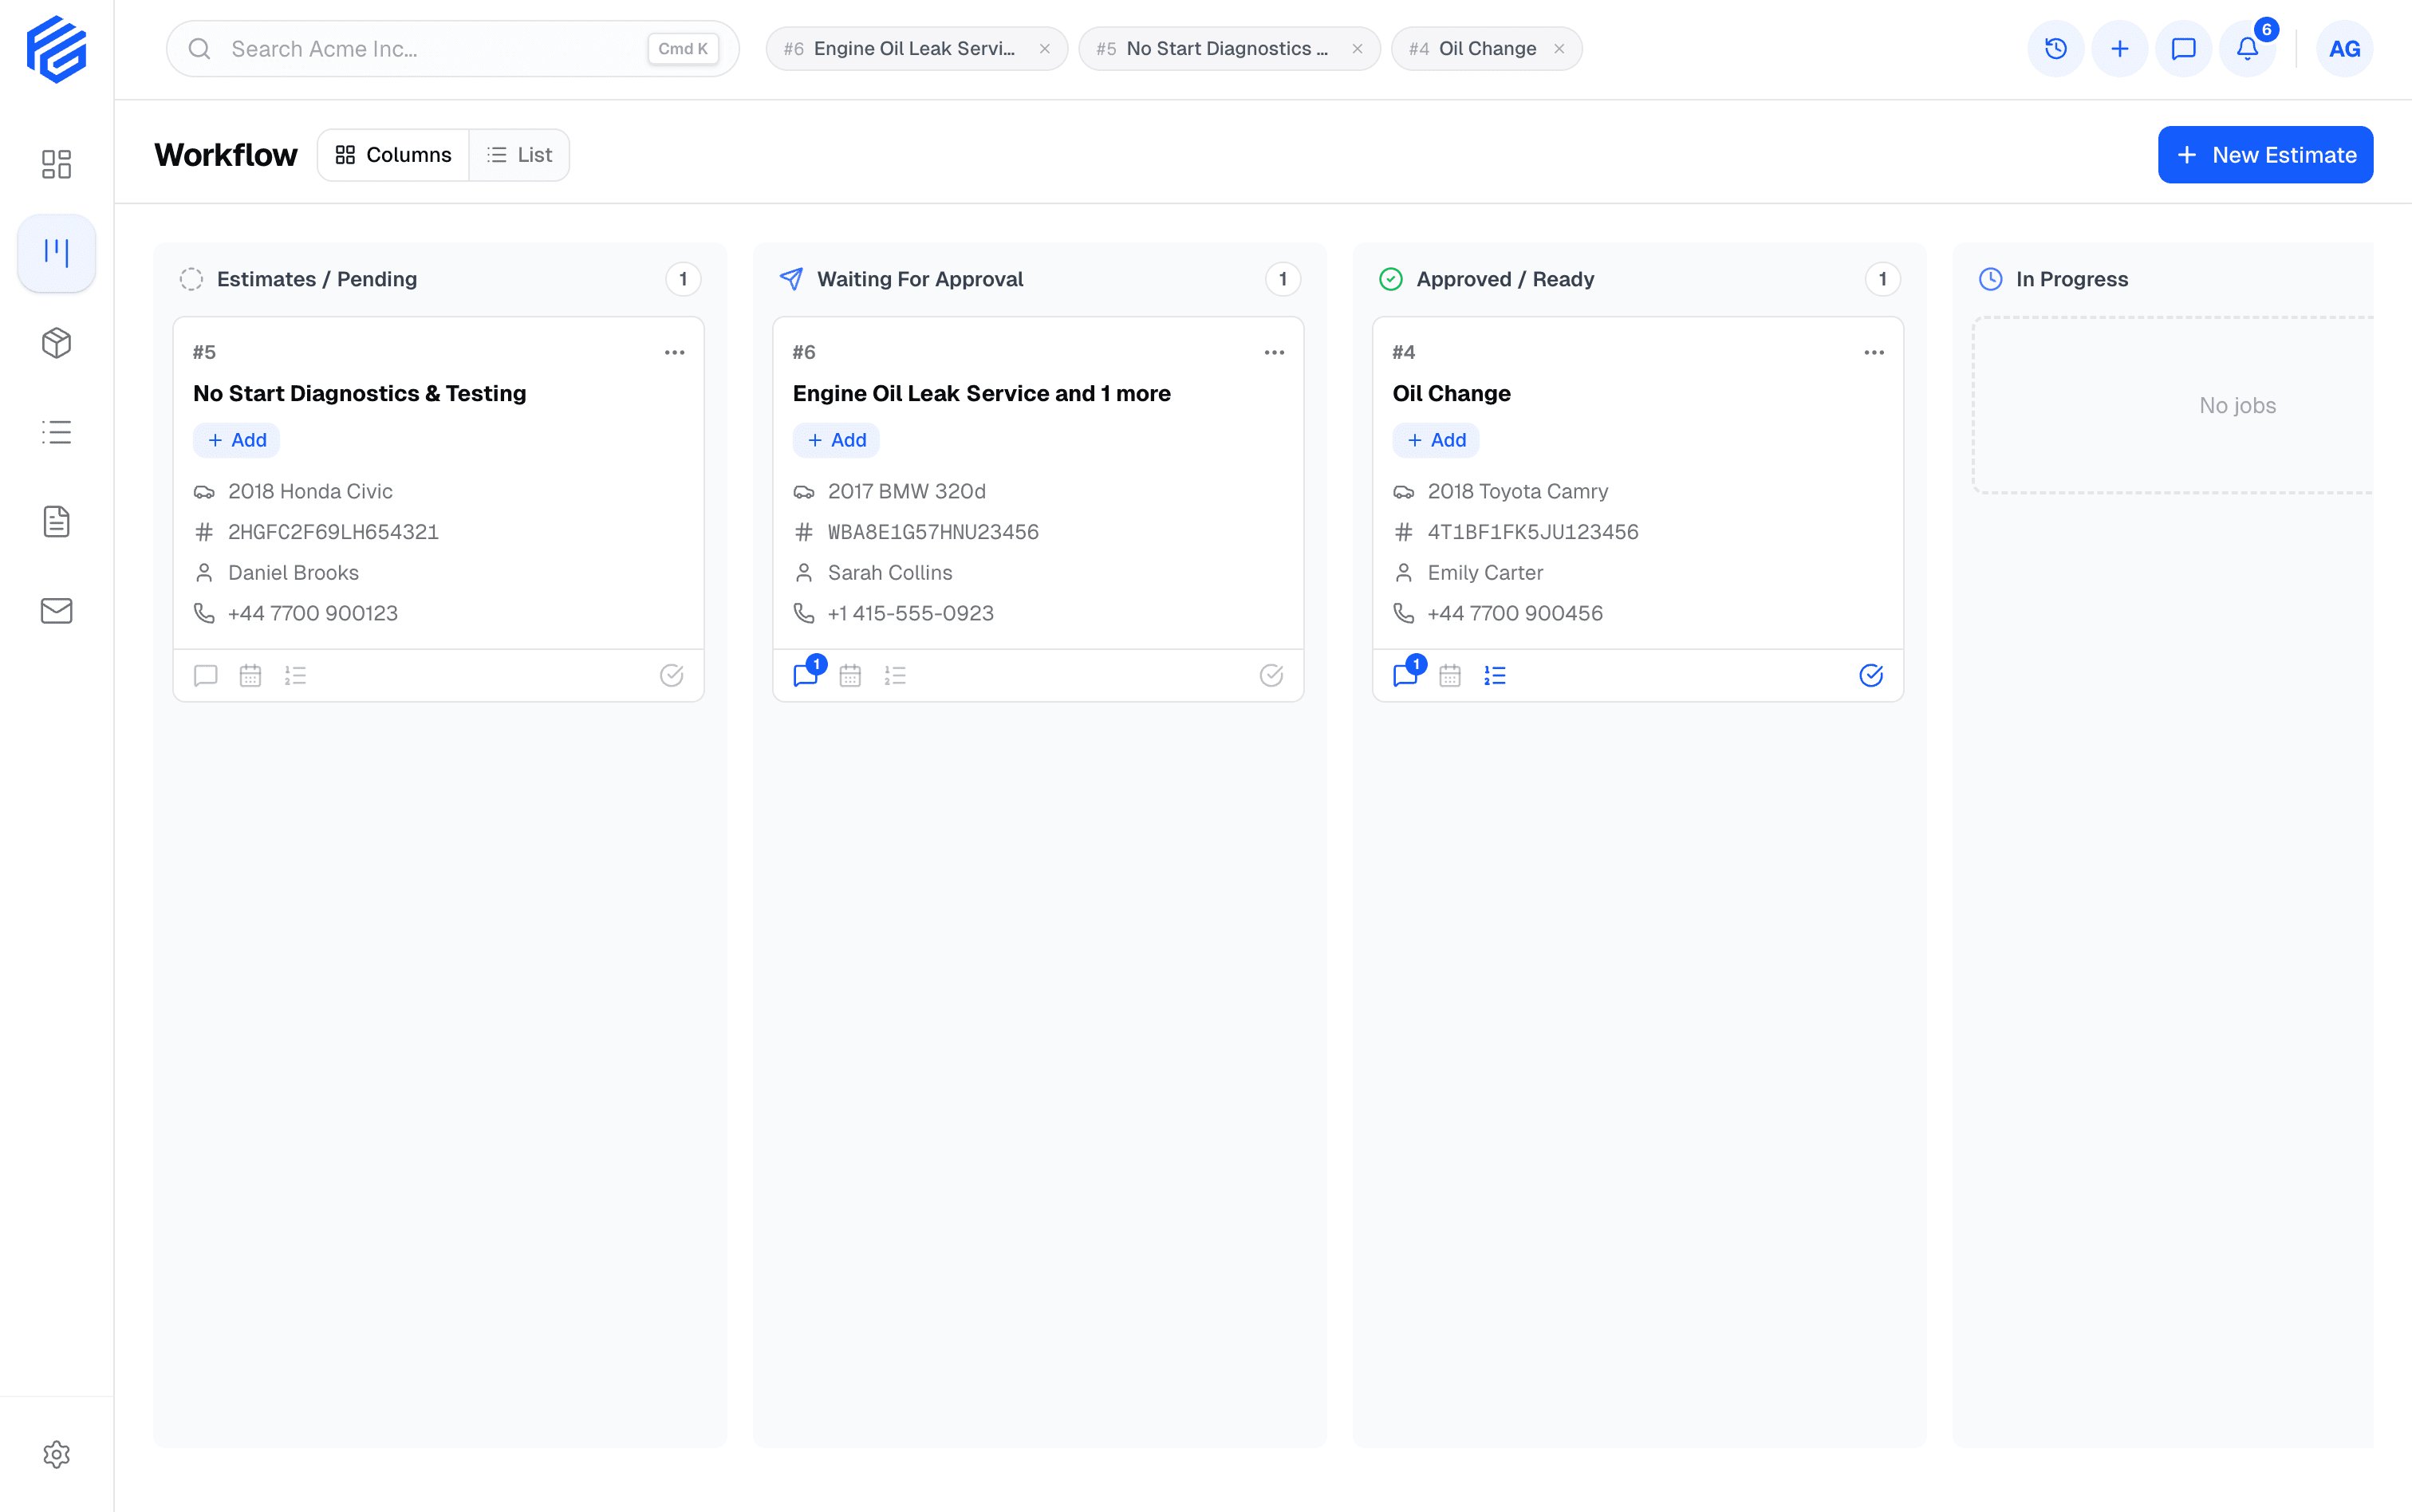The width and height of the screenshot is (2412, 1512).
Task: Switch to Columns view
Action: (x=393, y=154)
